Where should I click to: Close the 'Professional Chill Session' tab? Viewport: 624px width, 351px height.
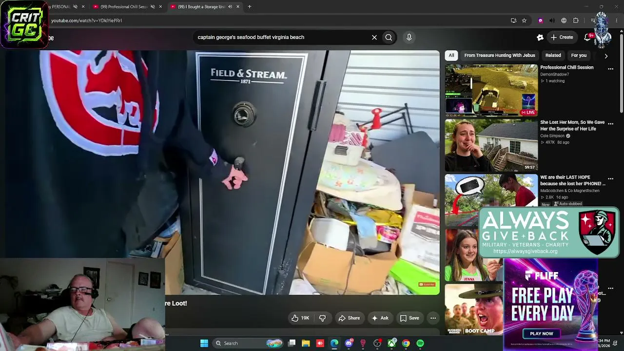[x=160, y=7]
